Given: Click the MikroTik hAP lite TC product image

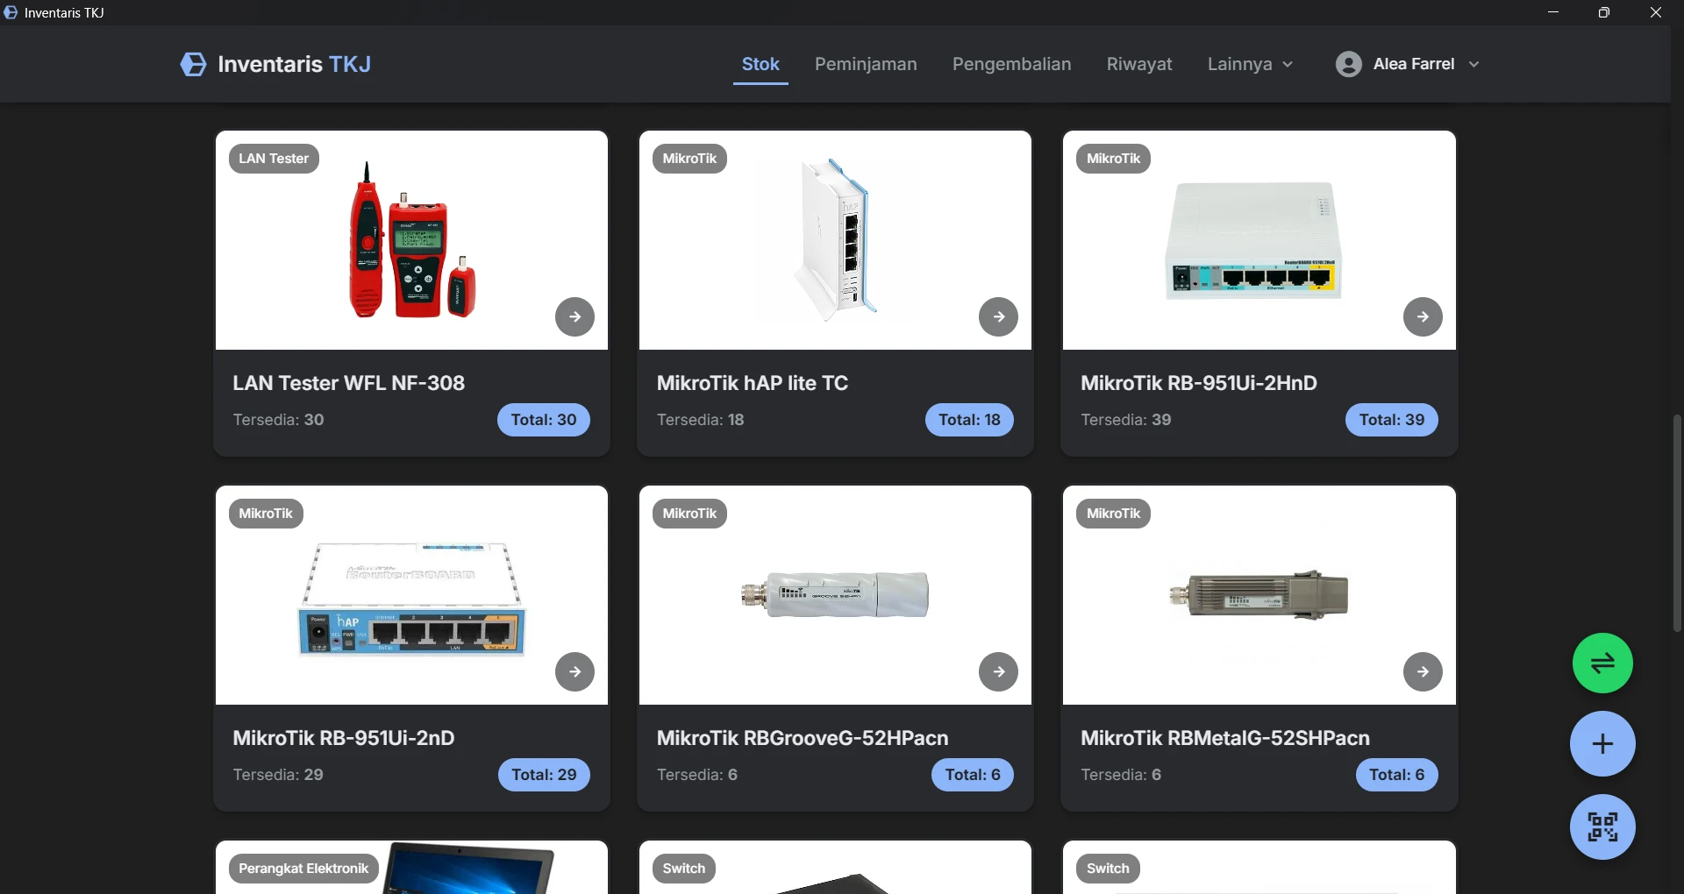Looking at the screenshot, I should coord(834,240).
